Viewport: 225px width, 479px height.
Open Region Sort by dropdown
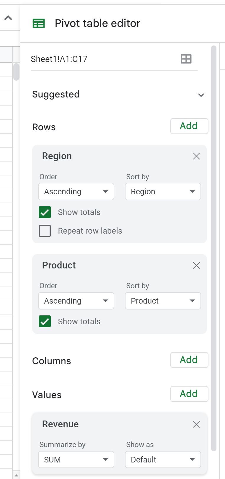point(163,192)
